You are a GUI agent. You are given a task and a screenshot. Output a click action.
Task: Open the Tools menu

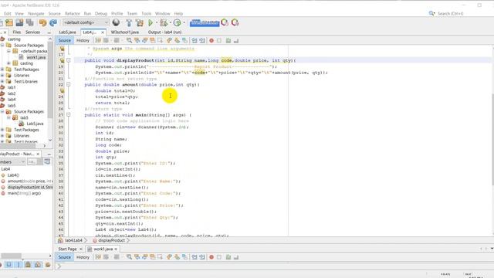(146, 14)
